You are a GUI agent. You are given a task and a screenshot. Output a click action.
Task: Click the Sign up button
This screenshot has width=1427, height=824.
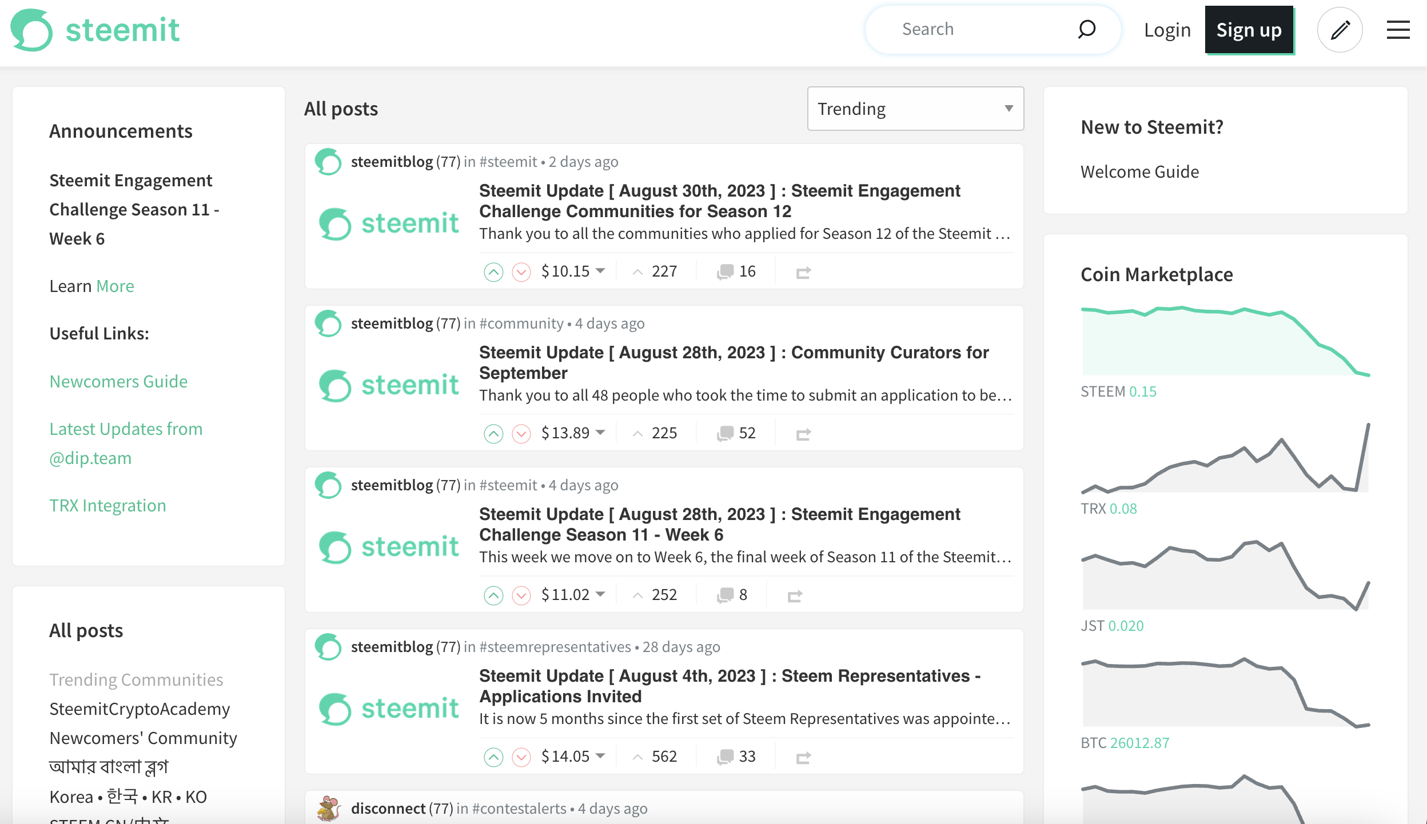click(x=1249, y=30)
